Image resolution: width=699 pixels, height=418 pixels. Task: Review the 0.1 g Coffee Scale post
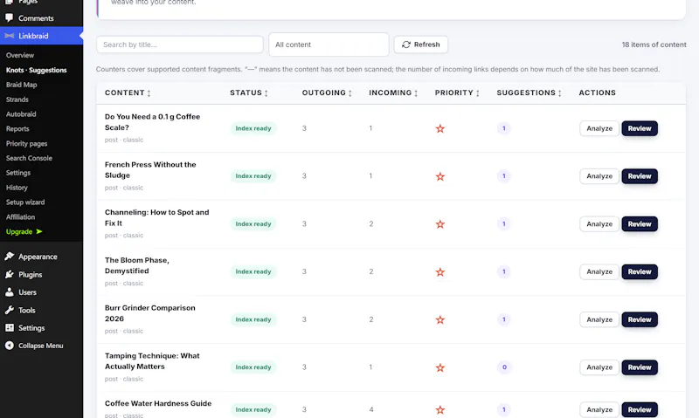(640, 128)
